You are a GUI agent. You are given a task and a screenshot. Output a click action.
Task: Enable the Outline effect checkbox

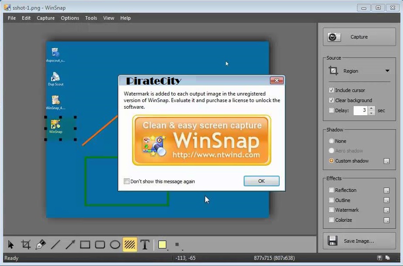(331, 200)
